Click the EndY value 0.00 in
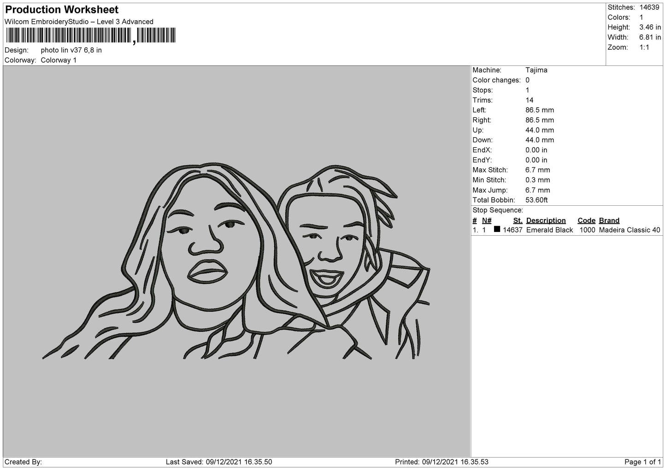Screen dimensions: 666x470 536,160
